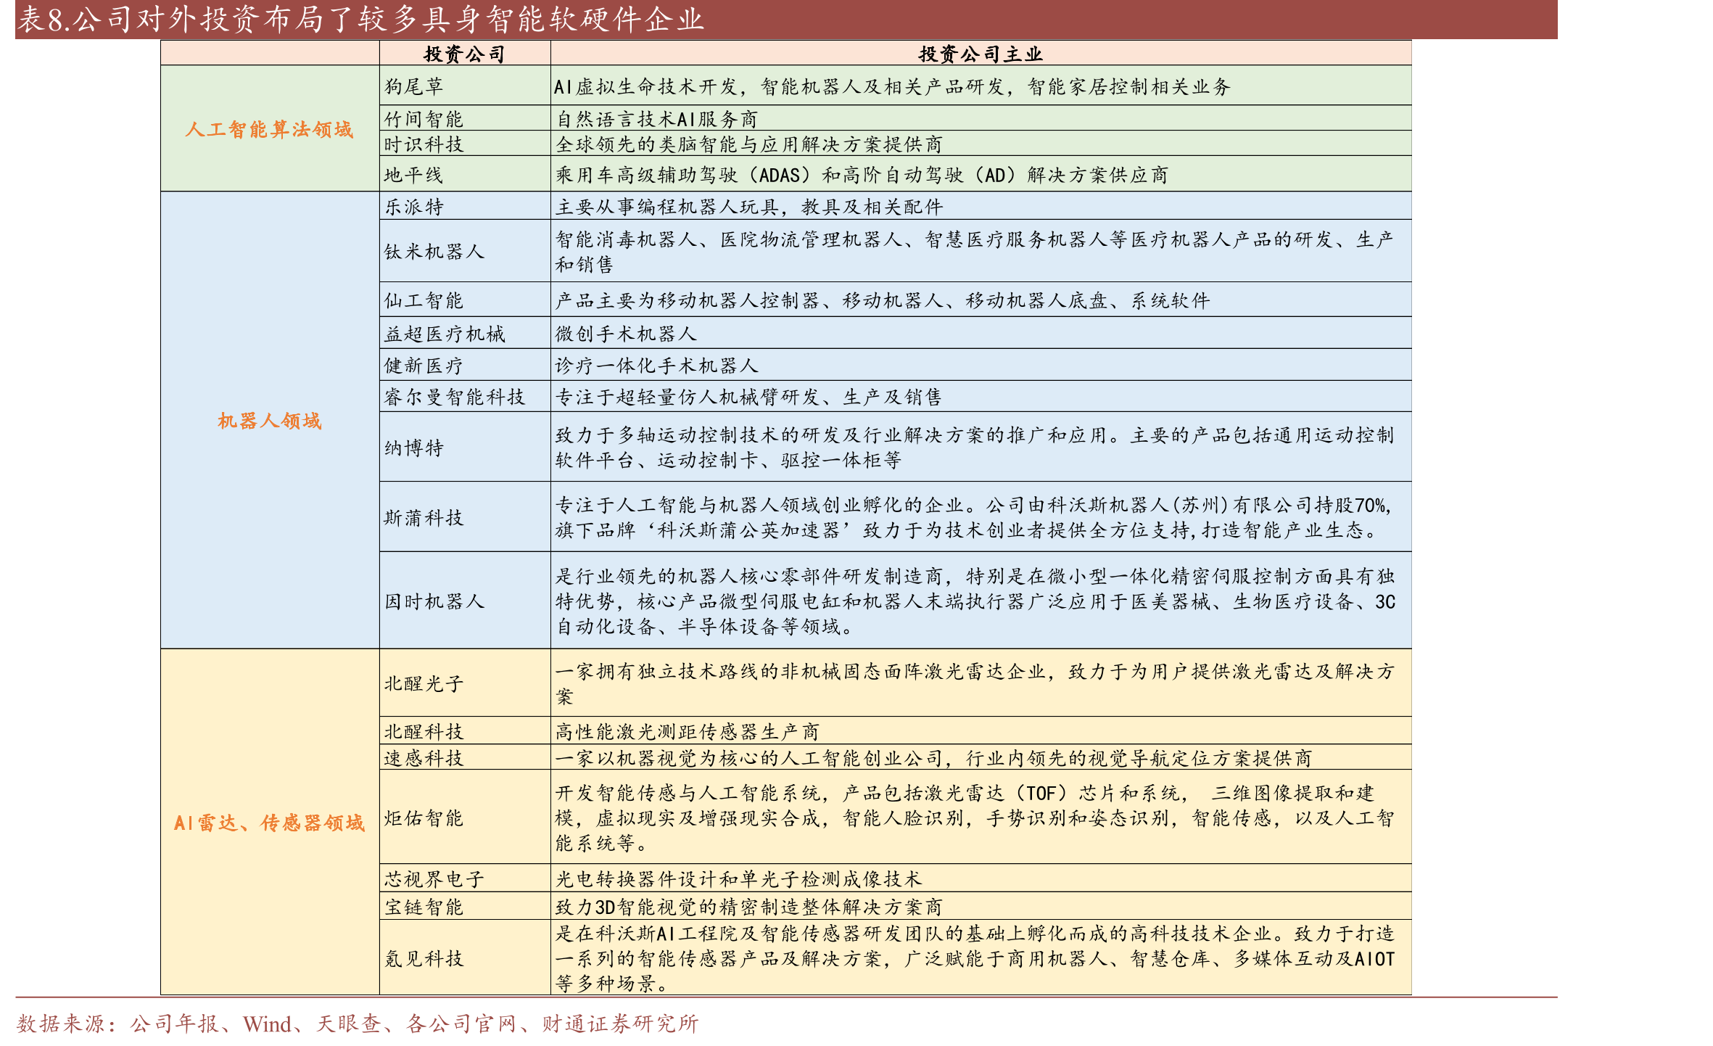Screen dimensions: 1713x1046
Task: Click the 是在科沃斯AI工程院 description
Action: [x=981, y=958]
